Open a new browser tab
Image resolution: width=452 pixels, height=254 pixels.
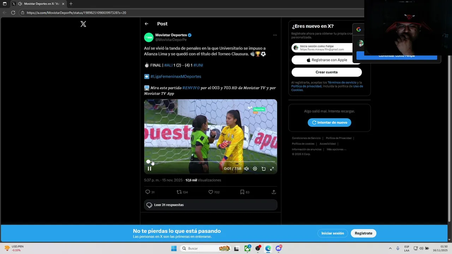pyautogui.click(x=71, y=4)
